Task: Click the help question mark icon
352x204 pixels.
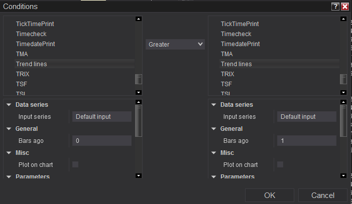Action: pos(335,7)
